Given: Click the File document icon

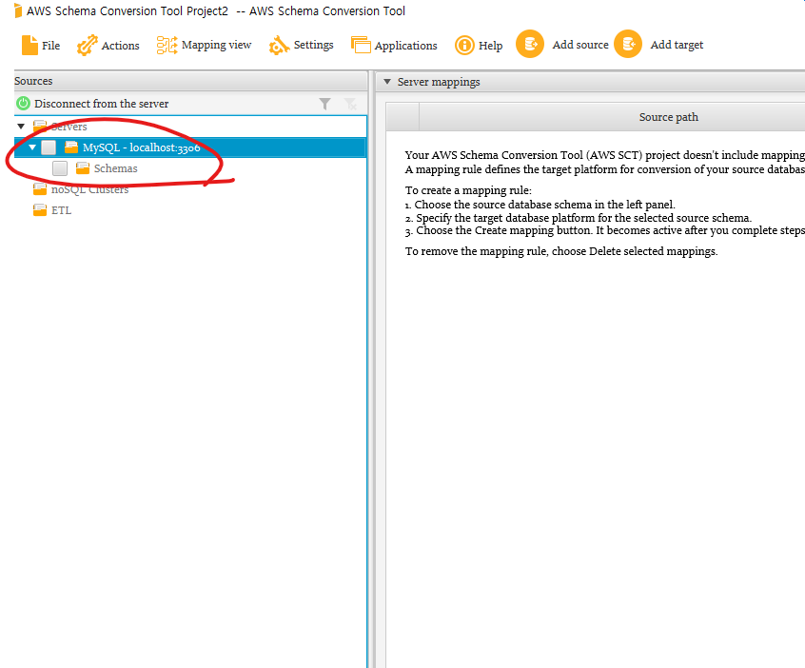Looking at the screenshot, I should [29, 45].
